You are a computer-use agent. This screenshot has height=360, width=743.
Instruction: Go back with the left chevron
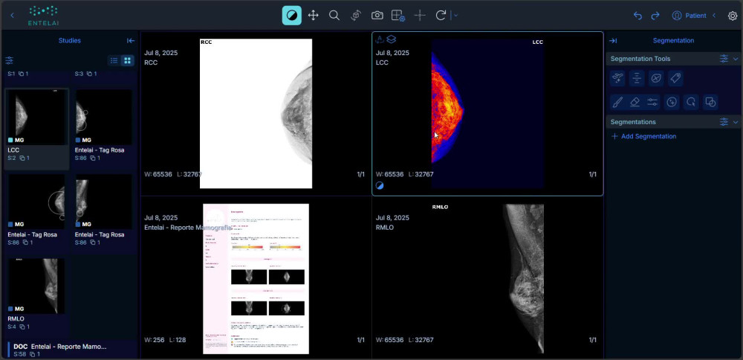pos(13,16)
